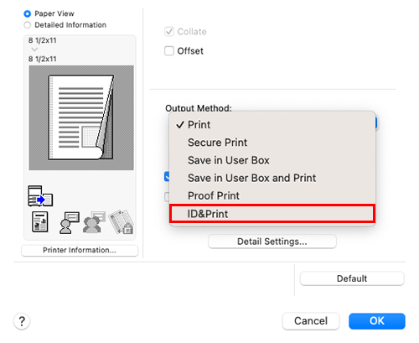Choose ID&Print from the Output Method list

pos(272,214)
